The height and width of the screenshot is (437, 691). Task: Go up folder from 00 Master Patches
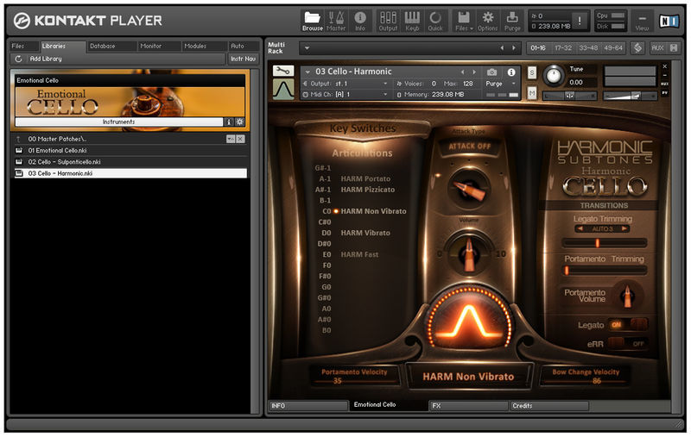(x=18, y=139)
